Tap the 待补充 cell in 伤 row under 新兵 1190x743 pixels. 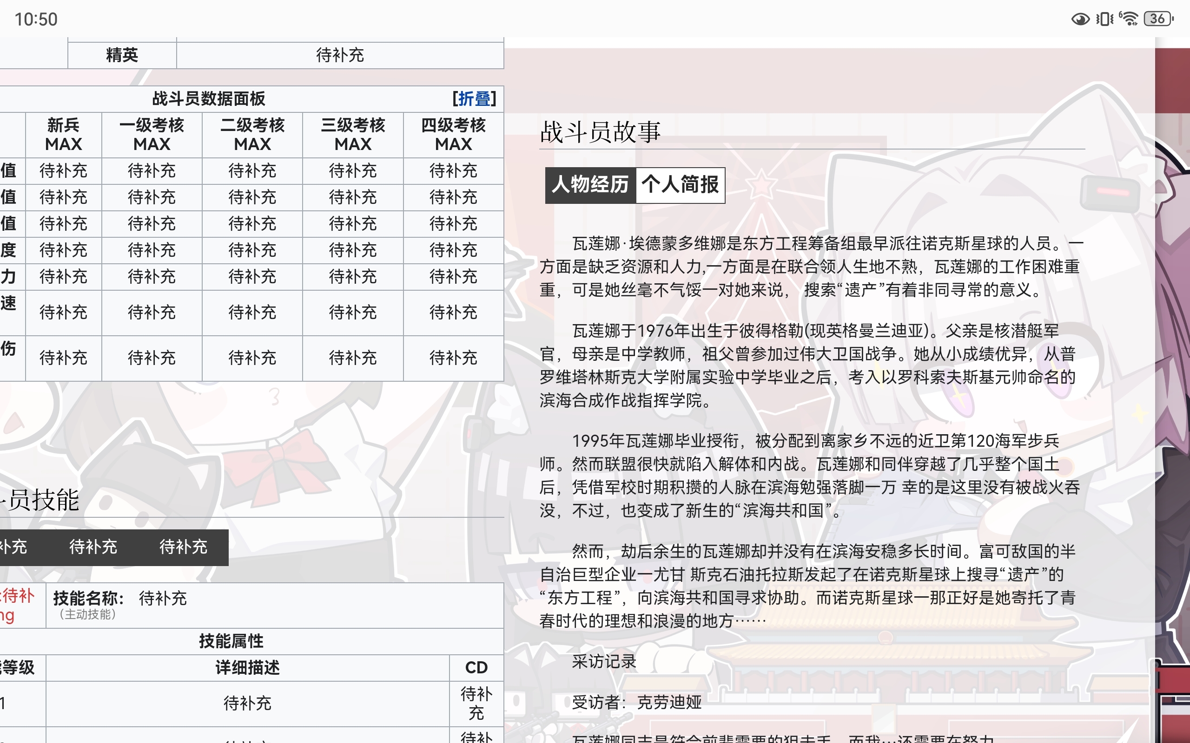coord(63,358)
